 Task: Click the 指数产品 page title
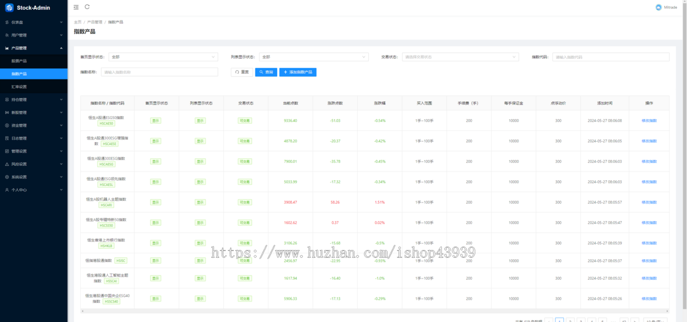click(x=85, y=31)
